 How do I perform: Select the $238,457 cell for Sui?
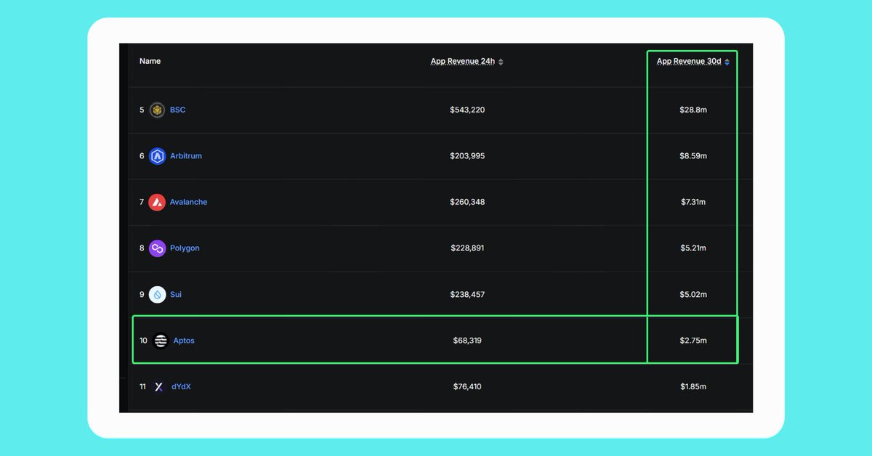click(x=467, y=295)
